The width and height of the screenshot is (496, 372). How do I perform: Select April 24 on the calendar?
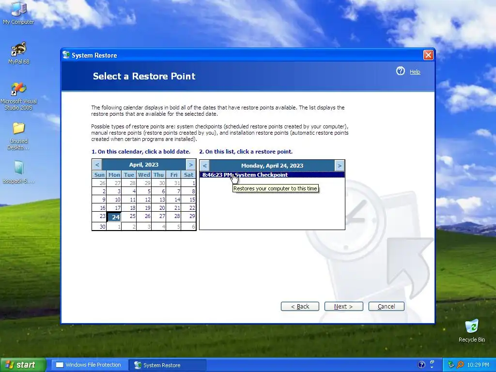[x=114, y=217]
